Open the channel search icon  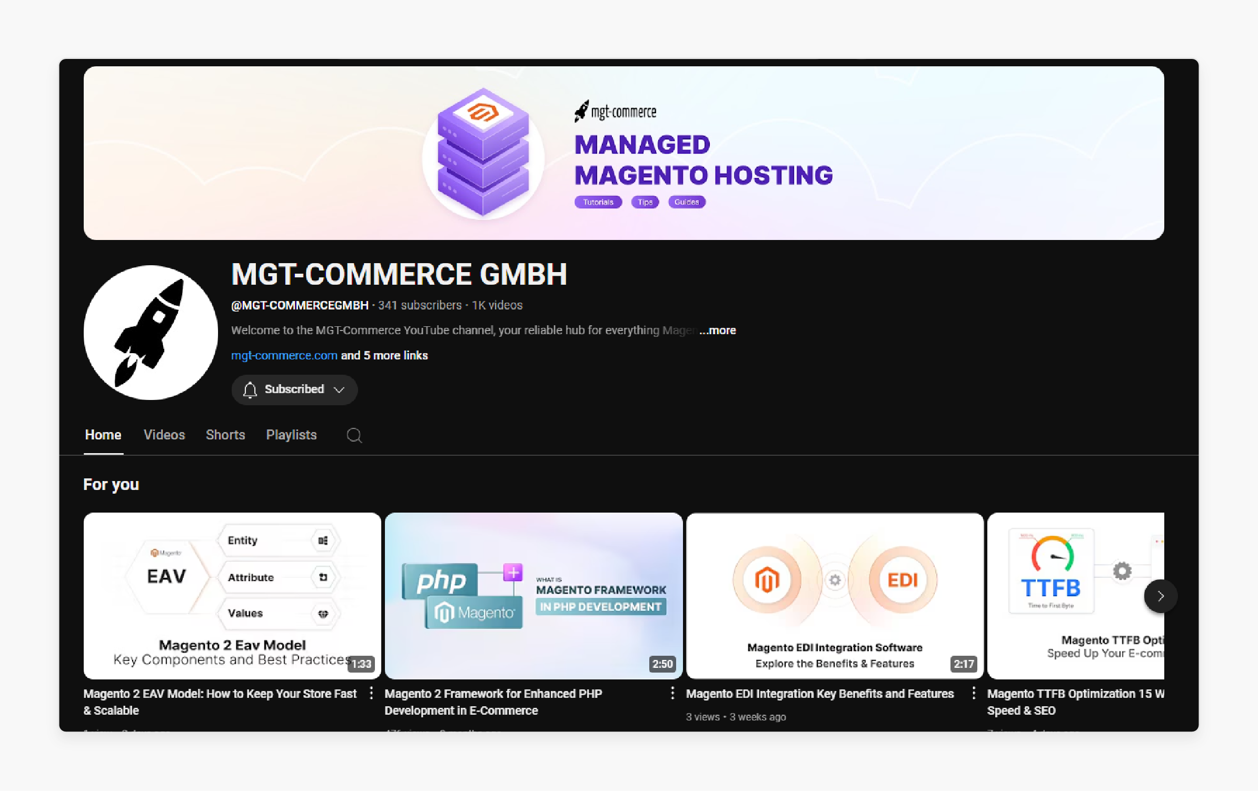(354, 435)
